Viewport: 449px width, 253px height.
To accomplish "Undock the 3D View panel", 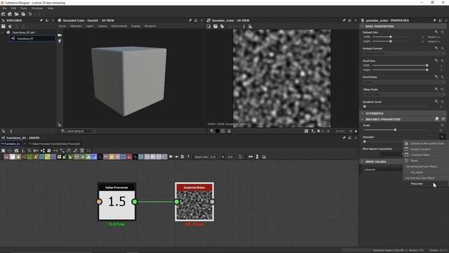I will [x=196, y=20].
